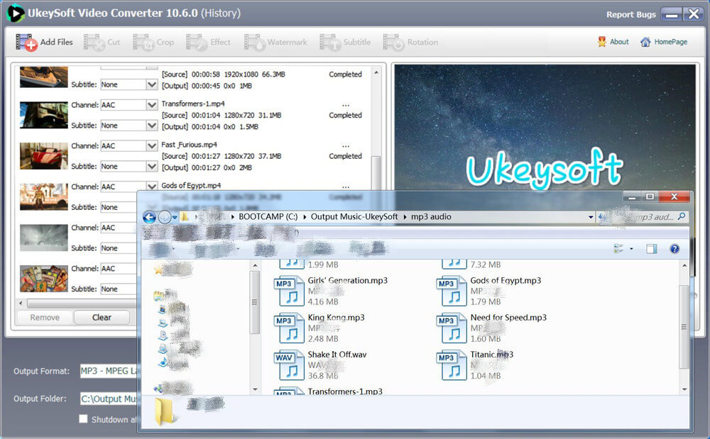The image size is (710, 439).
Task: Select Gods of Egypt.mp4 thumbnail
Action: click(x=44, y=196)
